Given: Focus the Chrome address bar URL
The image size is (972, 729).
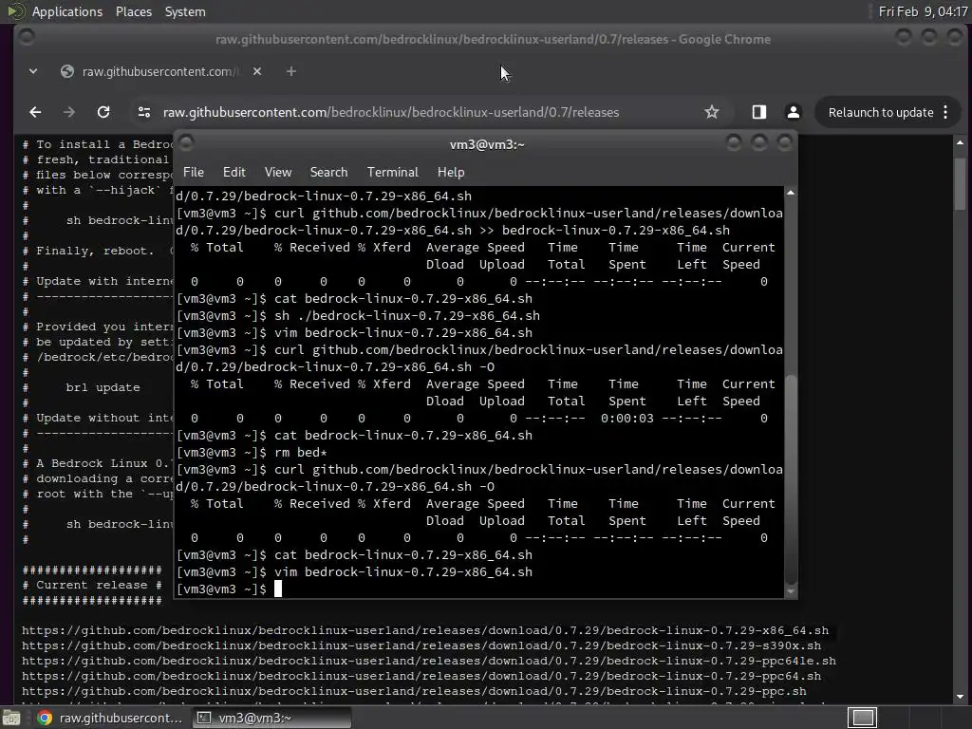Looking at the screenshot, I should click(390, 112).
